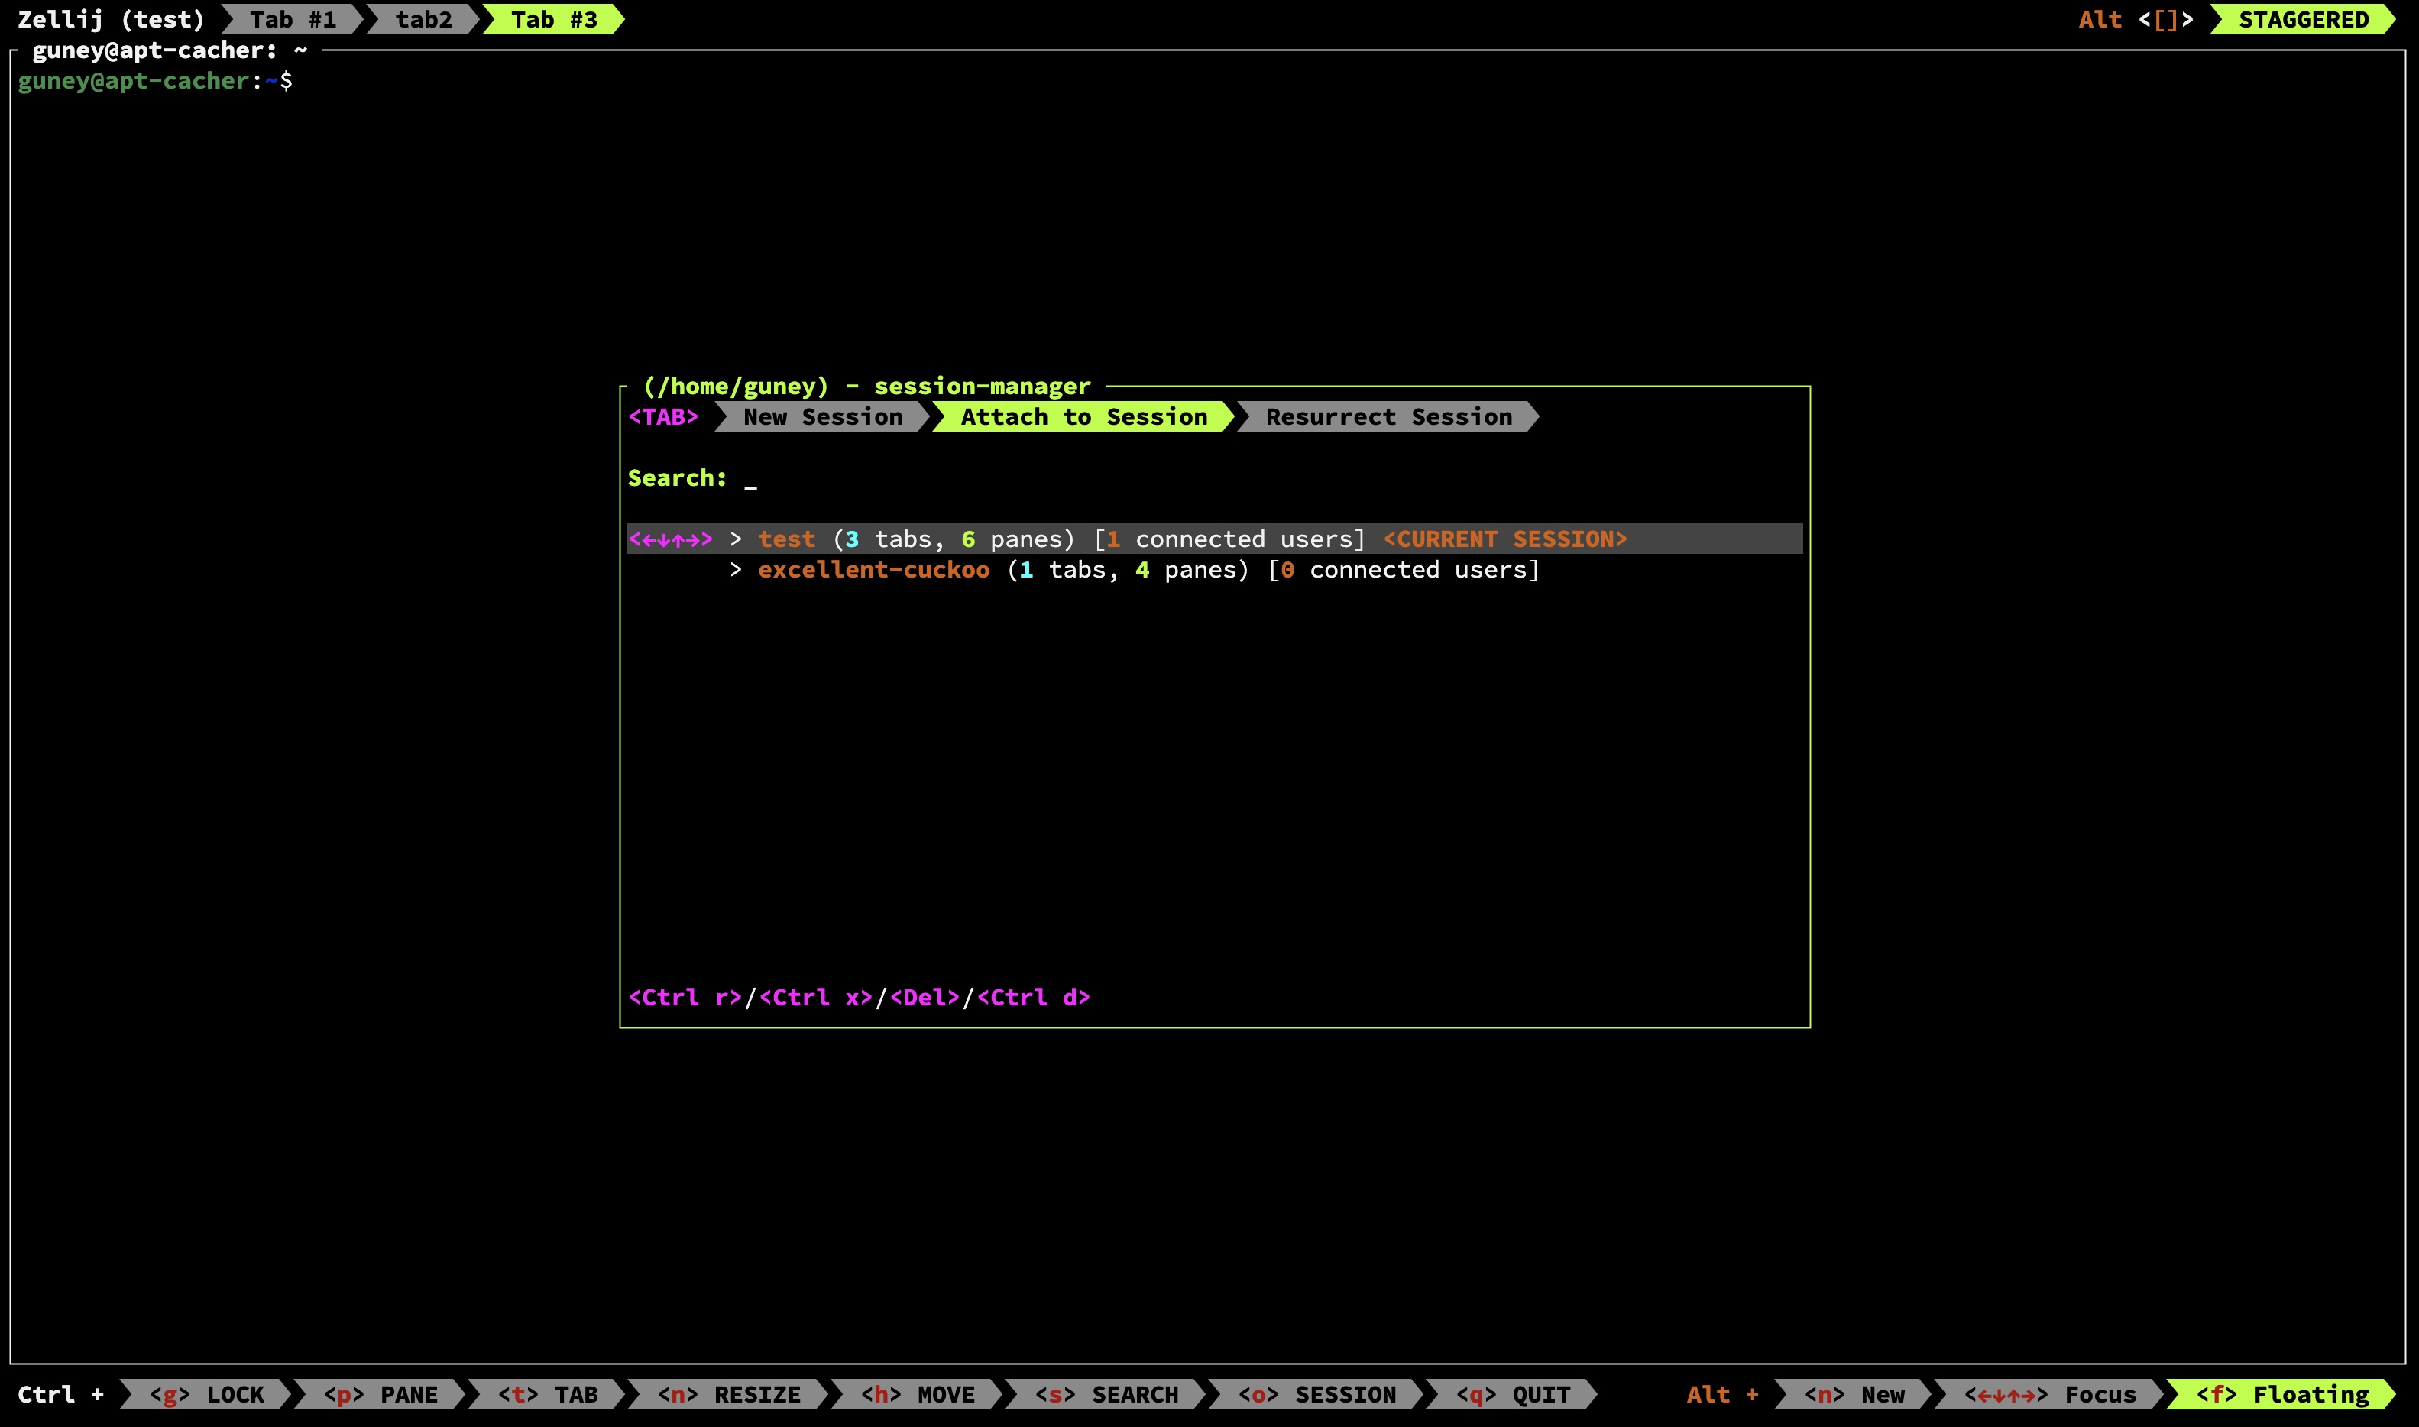Click the Alt New pane button

(x=1854, y=1394)
